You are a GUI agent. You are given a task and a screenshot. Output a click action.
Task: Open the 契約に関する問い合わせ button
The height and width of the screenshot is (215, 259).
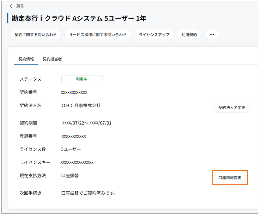click(36, 35)
